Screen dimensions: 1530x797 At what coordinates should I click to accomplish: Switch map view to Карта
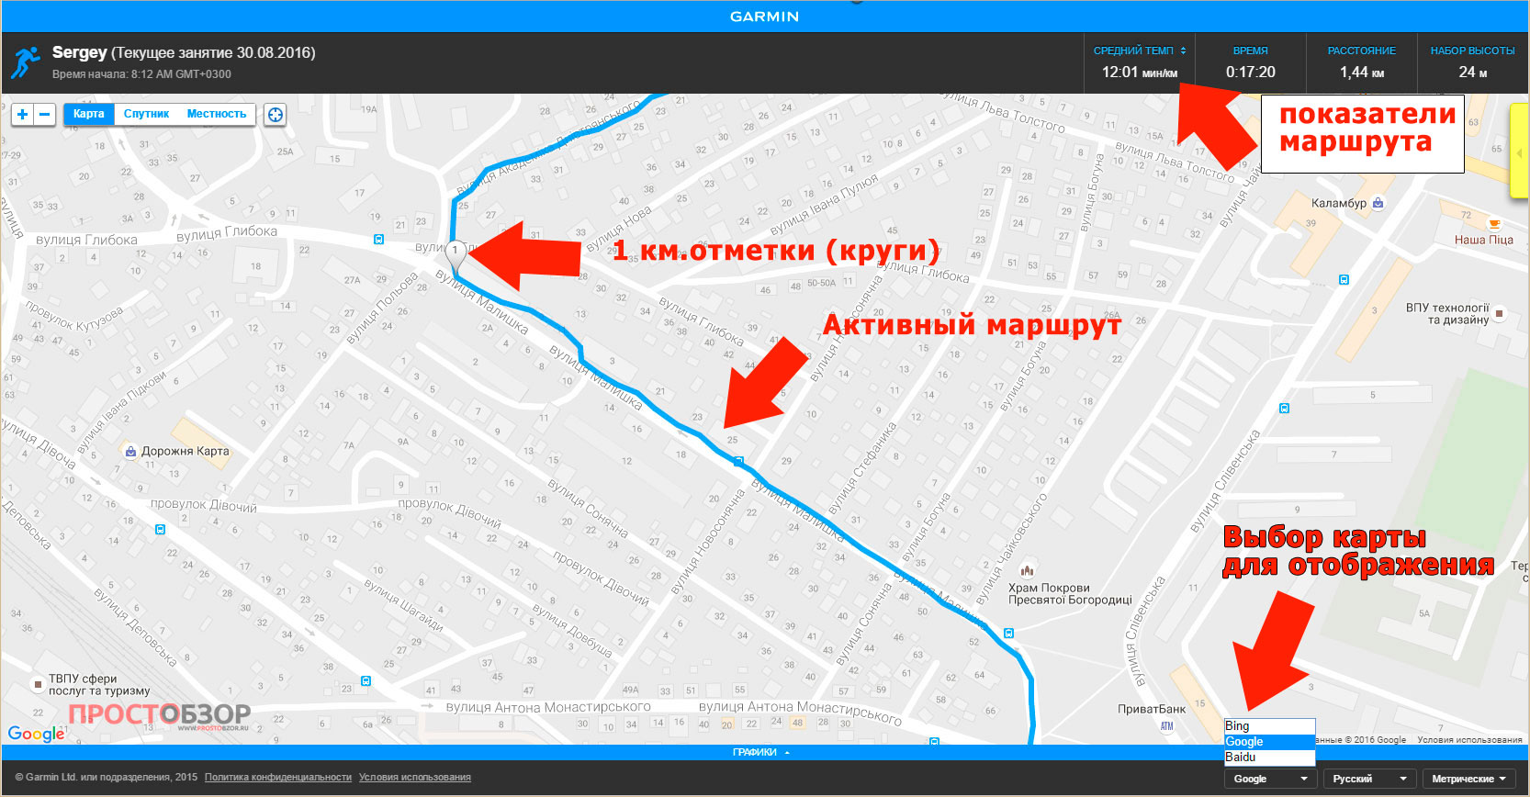(x=89, y=114)
